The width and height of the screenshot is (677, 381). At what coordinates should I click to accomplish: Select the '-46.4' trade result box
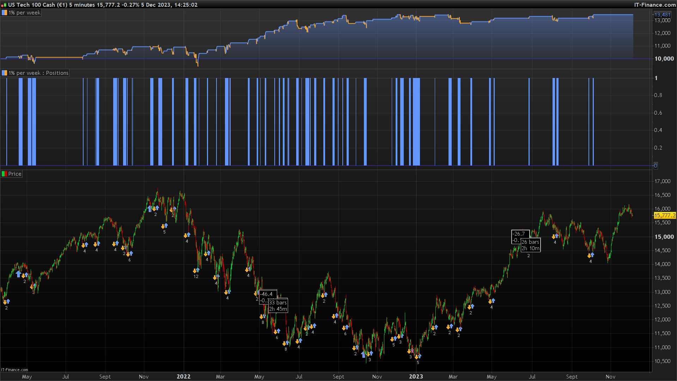(267, 294)
